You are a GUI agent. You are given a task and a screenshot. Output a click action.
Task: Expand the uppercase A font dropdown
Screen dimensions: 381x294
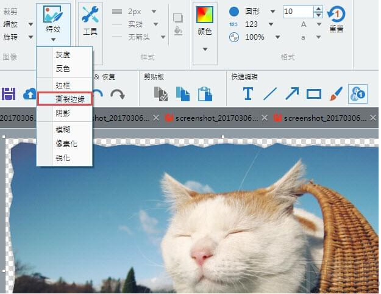pos(319,24)
